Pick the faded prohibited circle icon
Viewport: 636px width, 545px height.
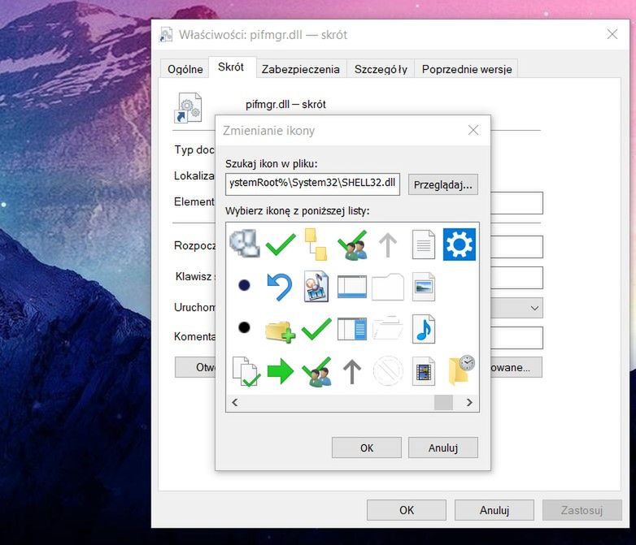point(388,370)
